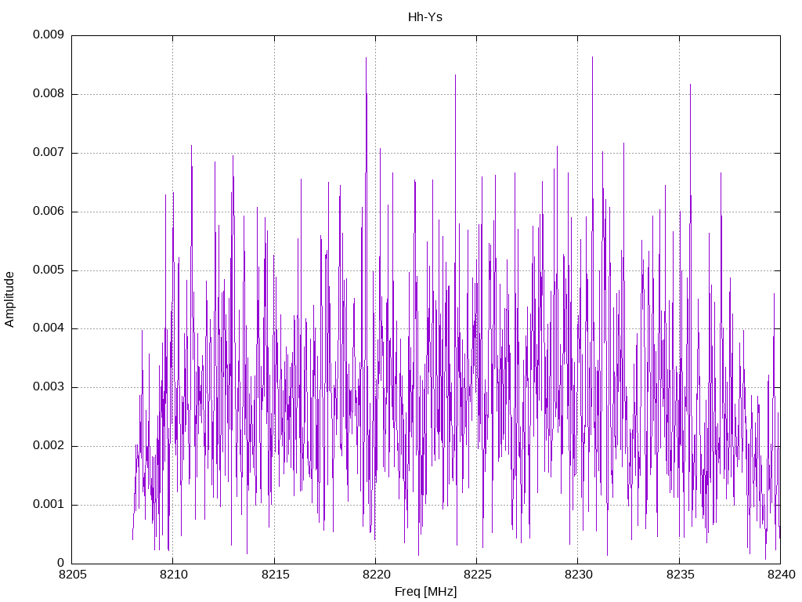Click x-axis tick value 8220
Viewport: 802px width, 602px height.
(x=377, y=575)
